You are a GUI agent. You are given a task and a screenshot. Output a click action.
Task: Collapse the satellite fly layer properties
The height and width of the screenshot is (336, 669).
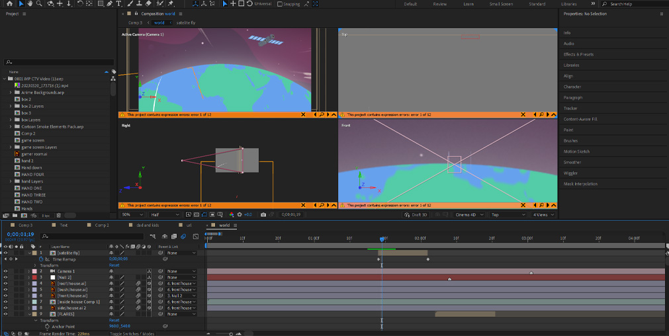click(30, 253)
